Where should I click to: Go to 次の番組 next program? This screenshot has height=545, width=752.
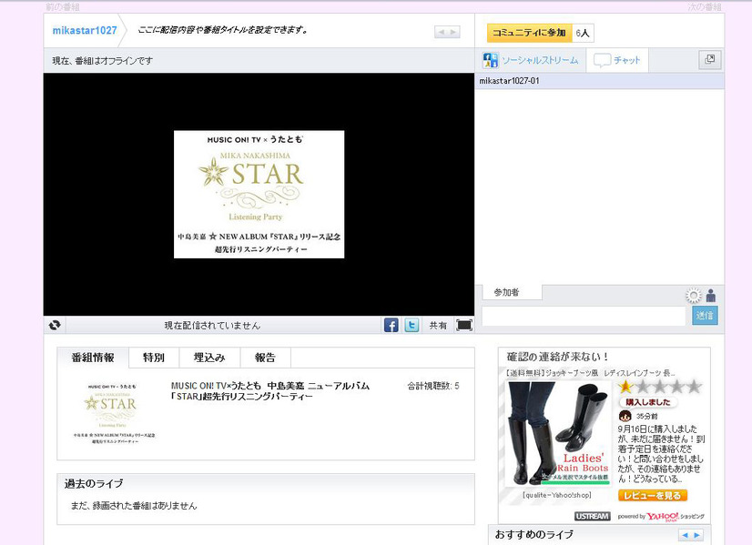[x=705, y=6]
